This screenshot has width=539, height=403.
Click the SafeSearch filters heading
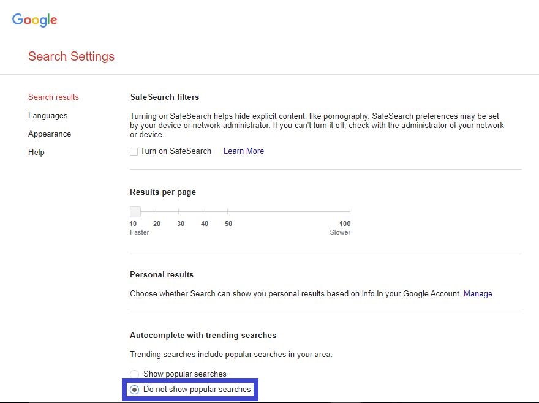(x=164, y=97)
